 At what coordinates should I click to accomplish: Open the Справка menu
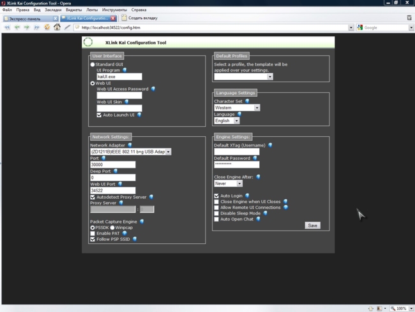coord(139,10)
